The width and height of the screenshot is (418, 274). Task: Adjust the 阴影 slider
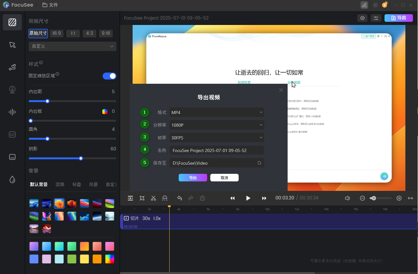pyautogui.click(x=72, y=158)
